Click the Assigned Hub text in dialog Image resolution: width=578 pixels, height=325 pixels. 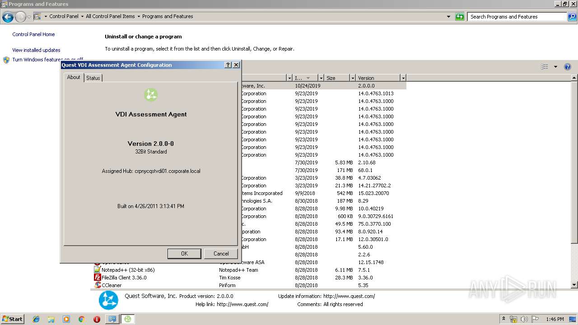click(151, 171)
